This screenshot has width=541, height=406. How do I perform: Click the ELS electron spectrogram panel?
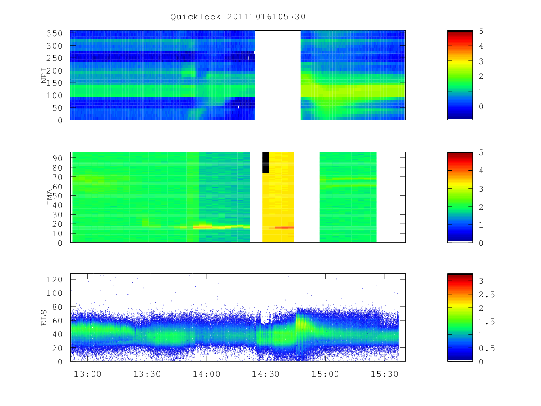pos(238,317)
